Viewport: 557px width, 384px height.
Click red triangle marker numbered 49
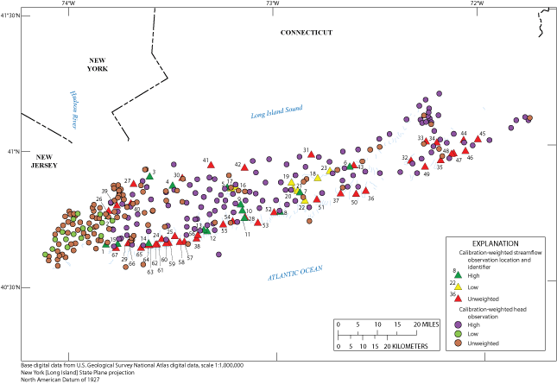pos(424,167)
